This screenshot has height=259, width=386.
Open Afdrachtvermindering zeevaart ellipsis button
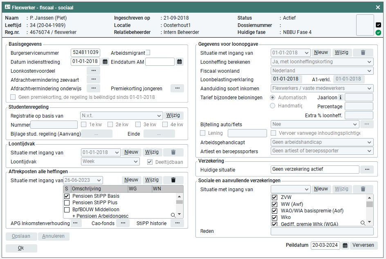pos(93,79)
